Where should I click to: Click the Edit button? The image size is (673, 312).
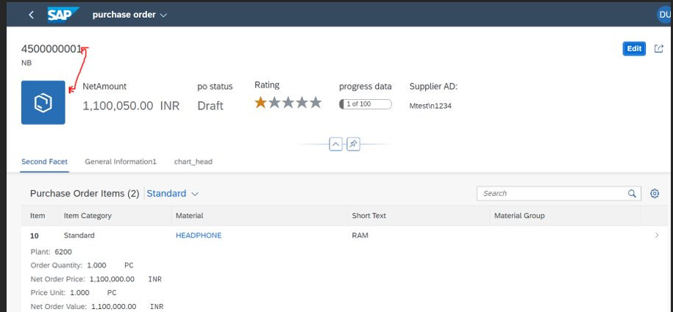pos(634,48)
